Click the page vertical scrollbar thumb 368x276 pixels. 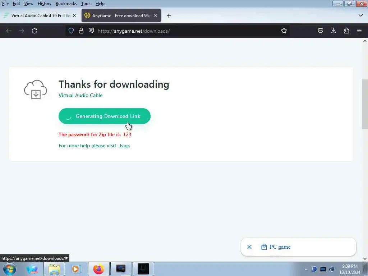click(365, 104)
